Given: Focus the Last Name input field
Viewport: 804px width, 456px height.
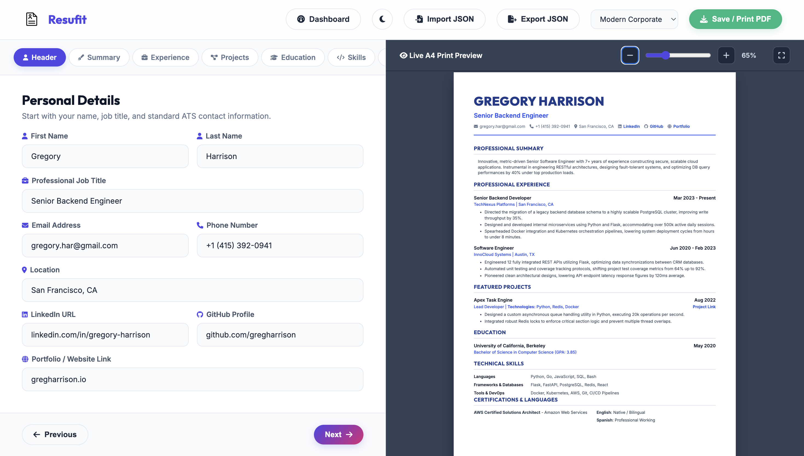Looking at the screenshot, I should 280,156.
